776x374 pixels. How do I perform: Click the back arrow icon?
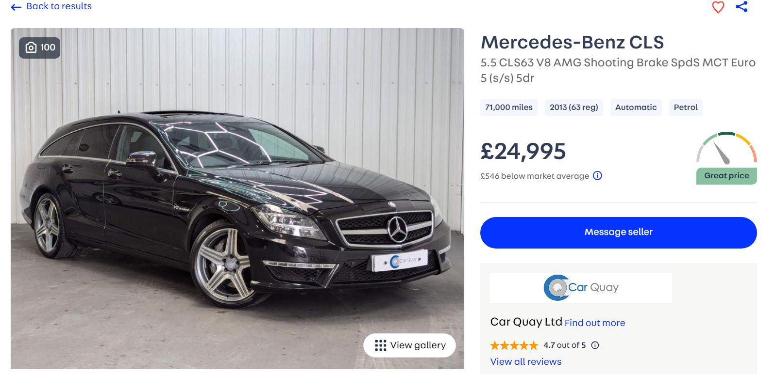pos(16,7)
